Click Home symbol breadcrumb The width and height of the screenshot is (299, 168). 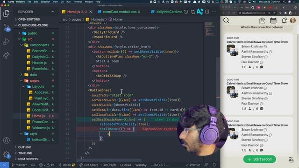click(118, 20)
